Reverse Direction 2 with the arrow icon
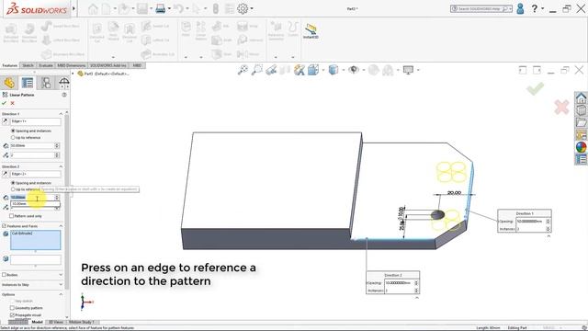 point(6,174)
